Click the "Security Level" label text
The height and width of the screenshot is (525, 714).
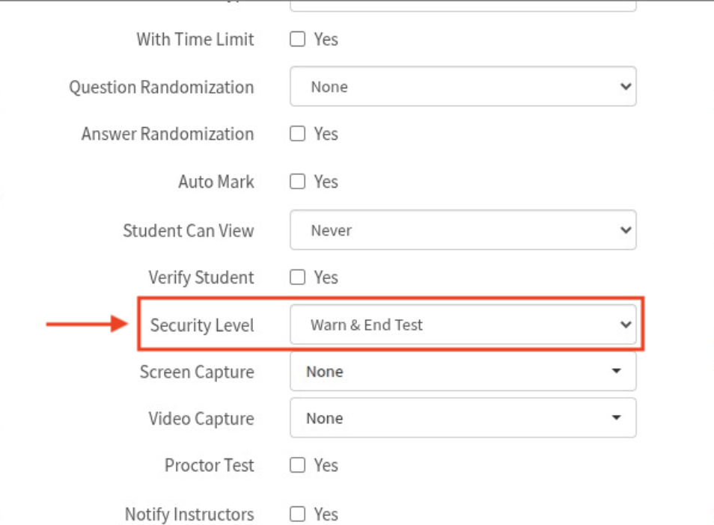[202, 325]
